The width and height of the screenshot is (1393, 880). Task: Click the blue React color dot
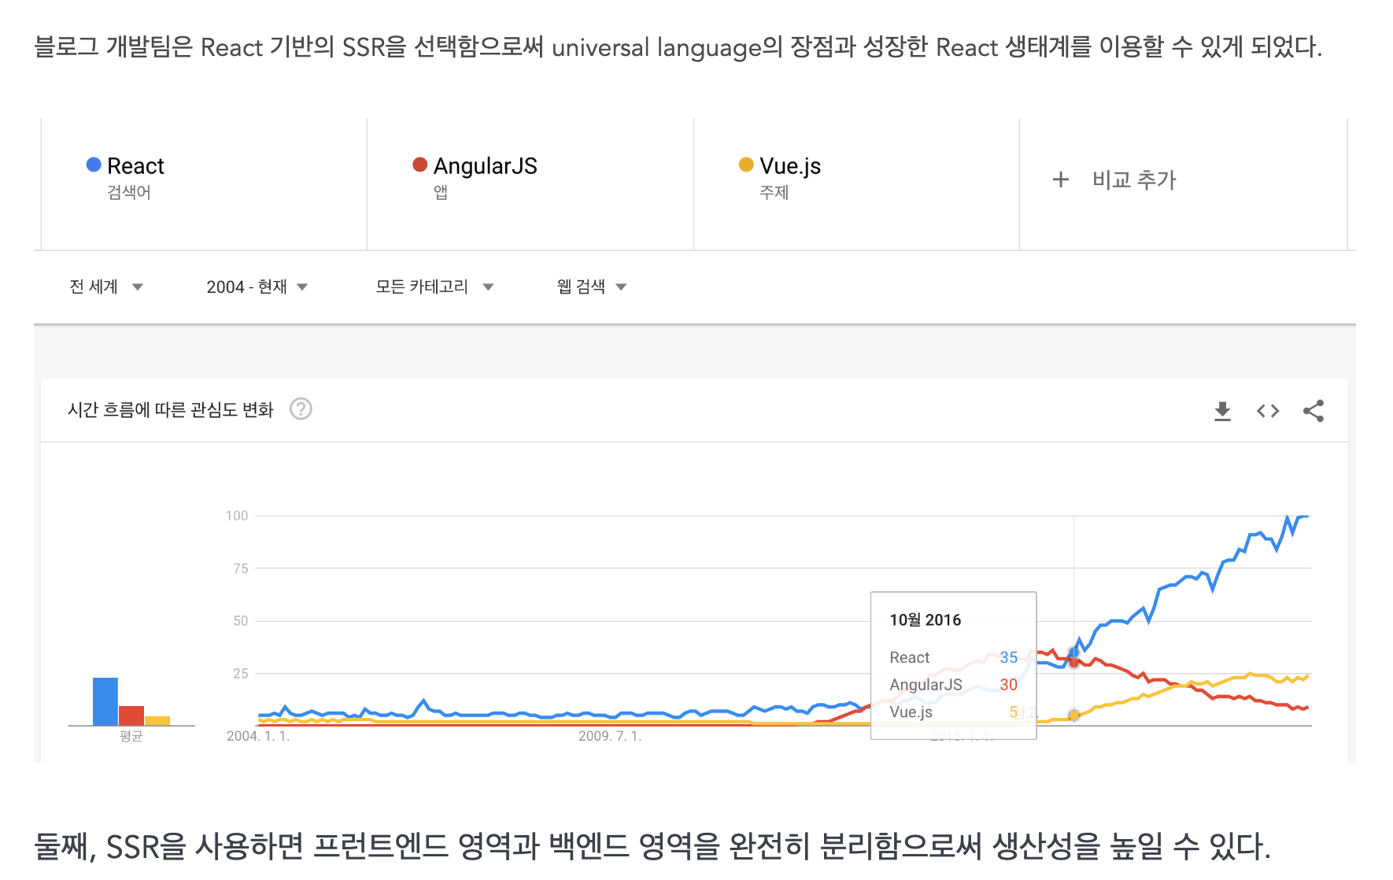[94, 165]
